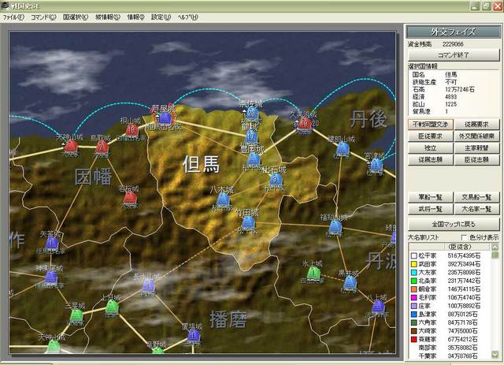Click the red 桐山城 castle icon

coord(132,130)
